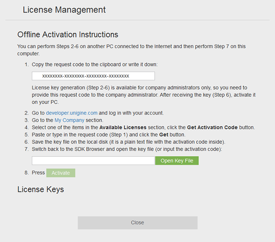Click the request code text field
The image size is (275, 242).
tap(93, 76)
